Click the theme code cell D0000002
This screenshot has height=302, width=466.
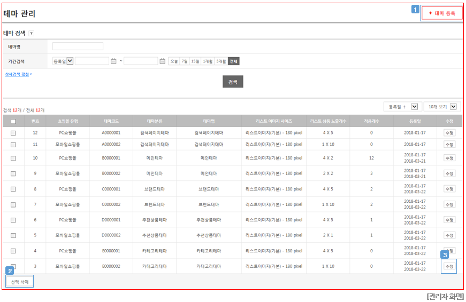click(111, 235)
